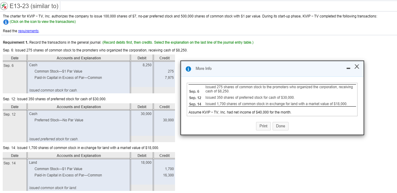
Task: Click the info icon to view the transactions
Action: [x=5, y=22]
